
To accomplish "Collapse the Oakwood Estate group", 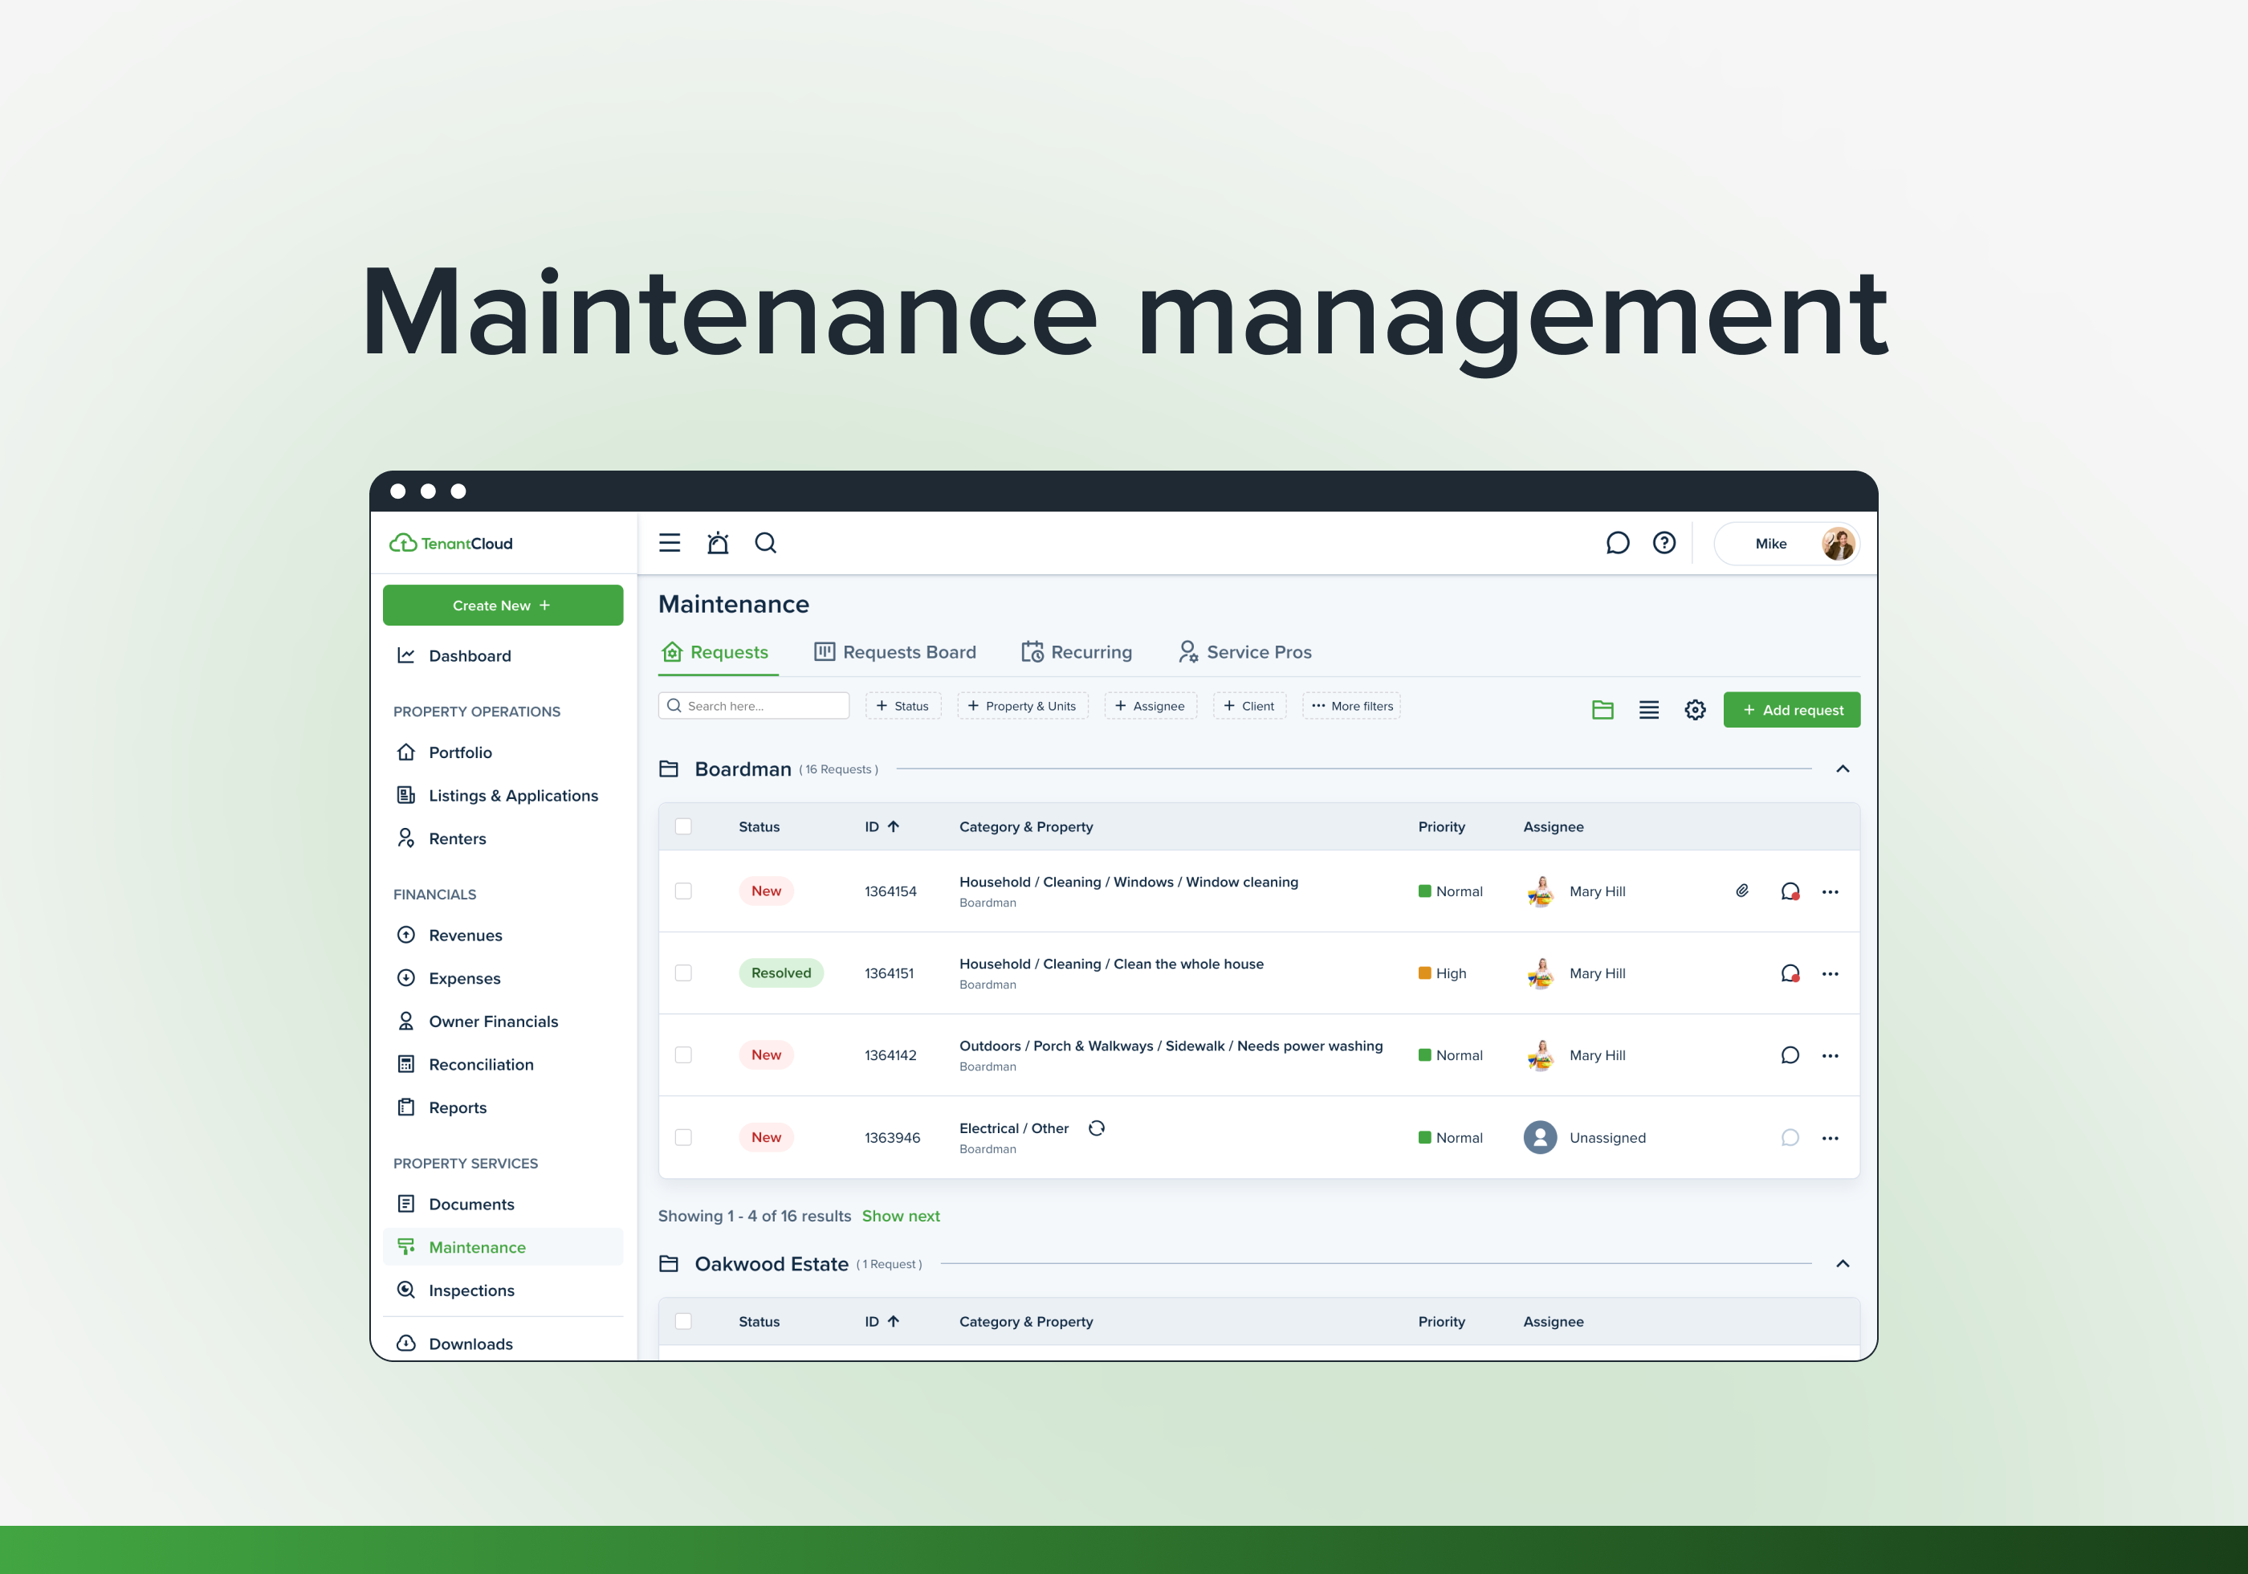I will (1842, 1263).
